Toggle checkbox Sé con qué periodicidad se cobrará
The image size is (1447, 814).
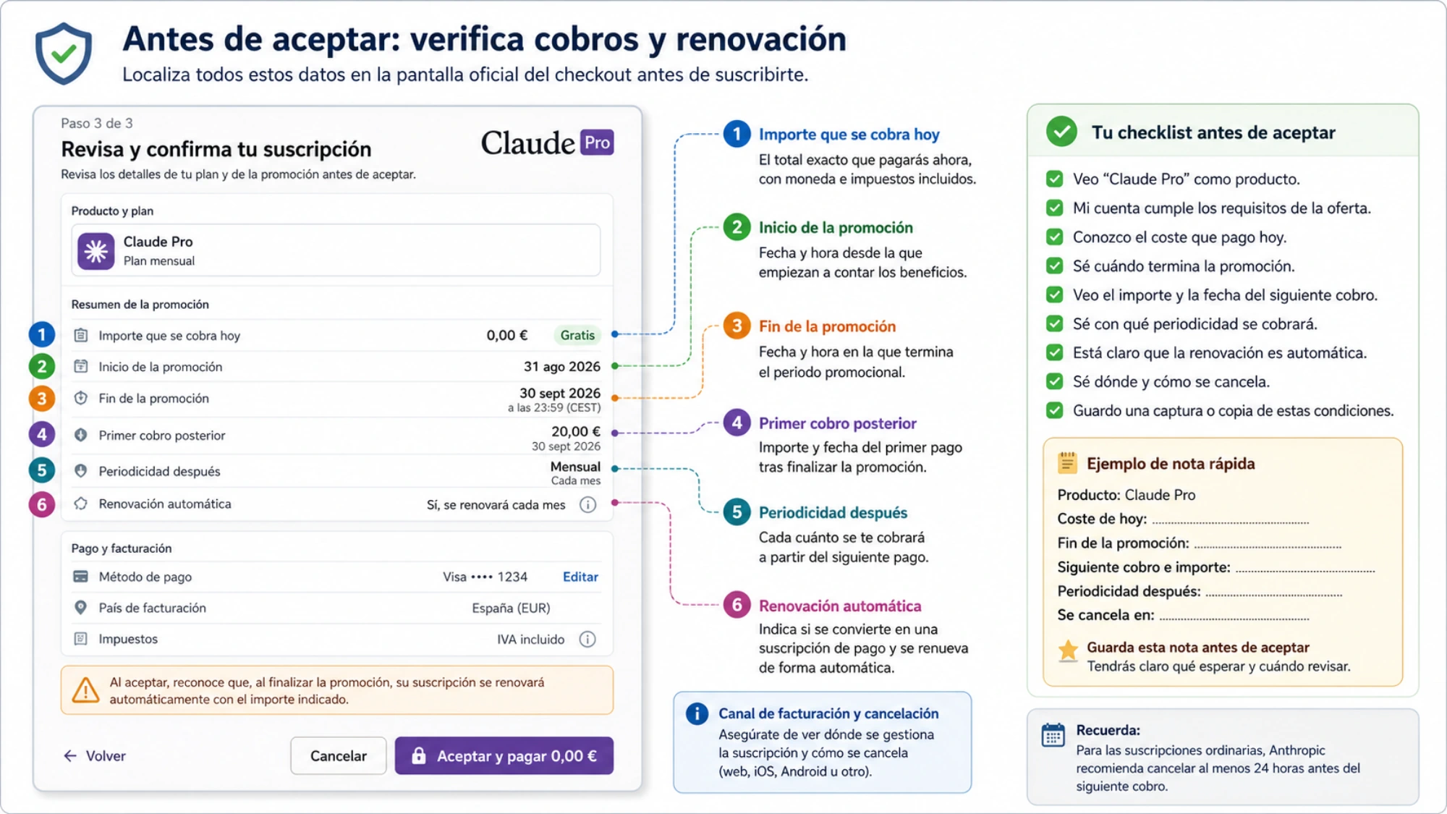[1055, 323]
